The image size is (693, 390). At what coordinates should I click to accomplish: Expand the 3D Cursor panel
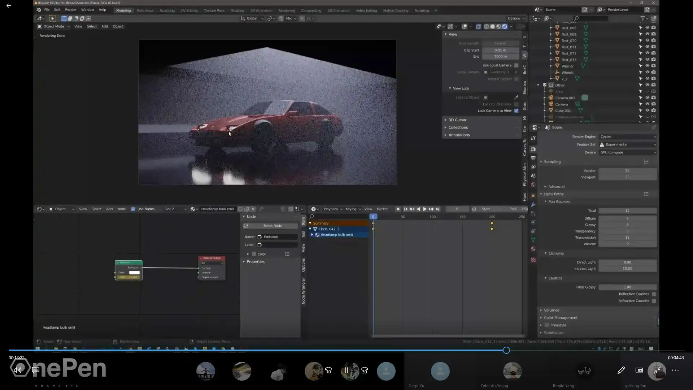[457, 120]
